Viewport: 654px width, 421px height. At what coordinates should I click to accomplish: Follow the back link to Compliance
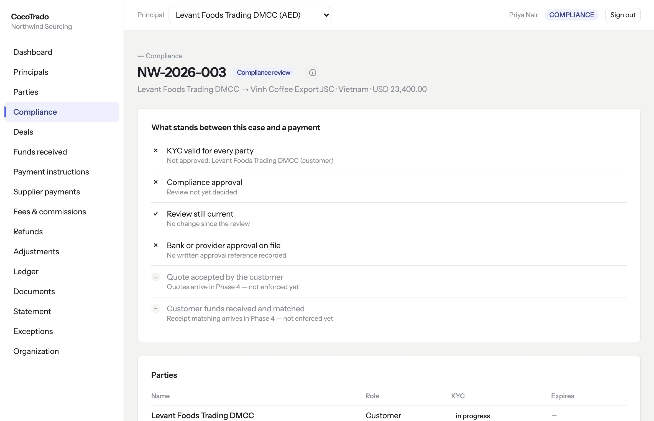(x=160, y=56)
